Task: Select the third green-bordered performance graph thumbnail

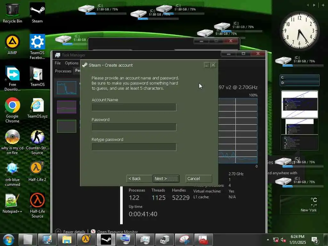Action: (x=67, y=126)
